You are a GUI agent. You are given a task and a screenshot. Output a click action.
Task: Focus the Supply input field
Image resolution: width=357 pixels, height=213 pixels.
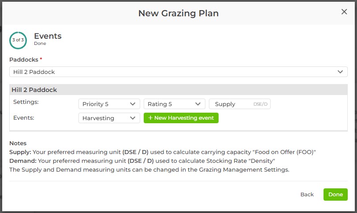(231, 104)
